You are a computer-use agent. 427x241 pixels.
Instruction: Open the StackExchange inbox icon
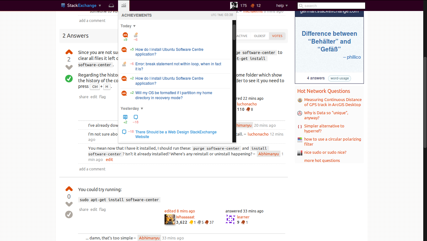tap(111, 5)
